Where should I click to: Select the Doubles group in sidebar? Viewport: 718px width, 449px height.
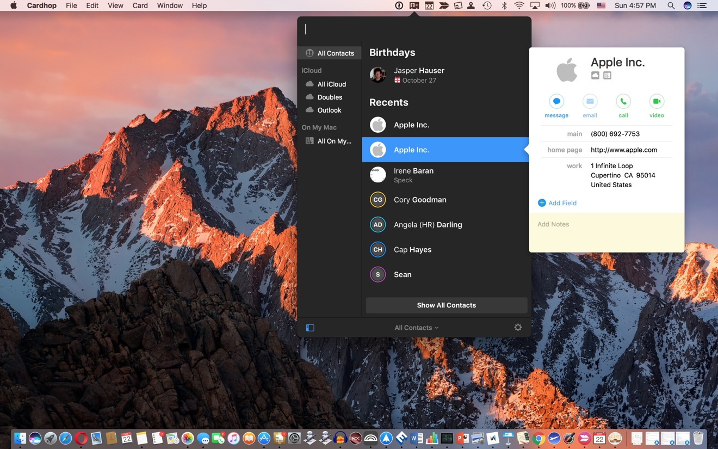point(330,97)
